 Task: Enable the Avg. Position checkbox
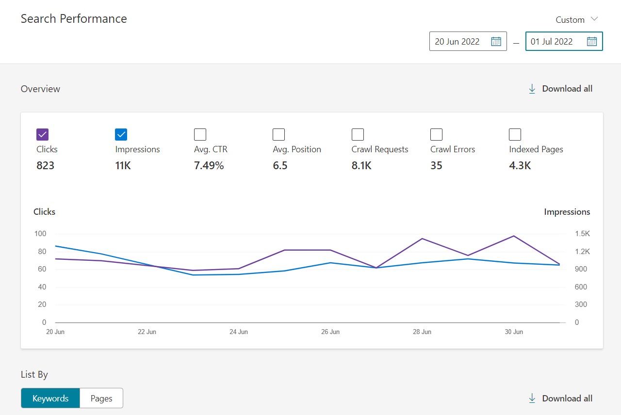click(278, 134)
